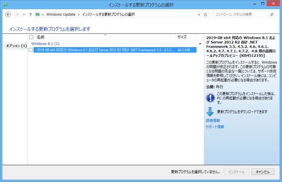Image resolution: width=282 pixels, height=182 pixels.
Task: Click the 更新プログラムを選択していません status text
Action: click(195, 172)
